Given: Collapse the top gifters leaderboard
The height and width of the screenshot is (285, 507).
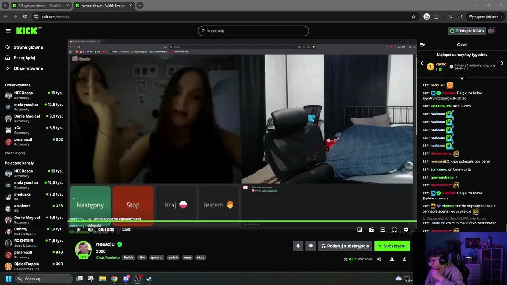Looking at the screenshot, I should pos(462,77).
